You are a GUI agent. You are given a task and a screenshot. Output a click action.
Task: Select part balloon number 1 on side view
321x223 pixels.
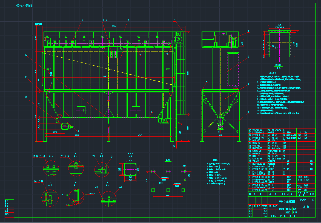[x=248, y=112]
